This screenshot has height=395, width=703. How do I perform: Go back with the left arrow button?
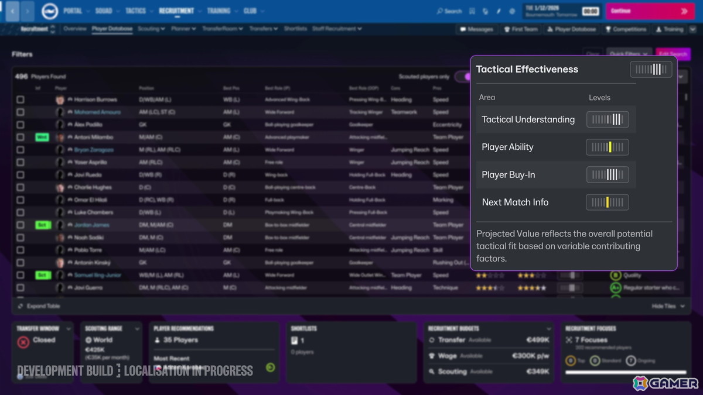13,11
